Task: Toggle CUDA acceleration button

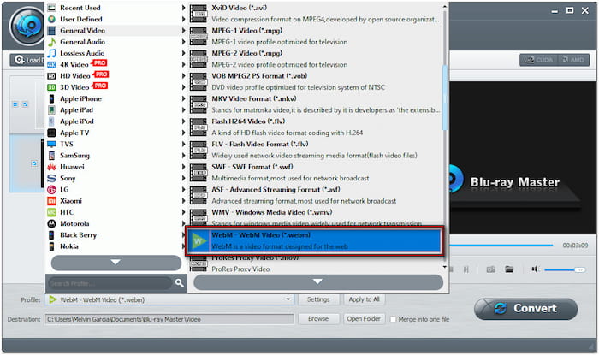Action: tap(538, 60)
